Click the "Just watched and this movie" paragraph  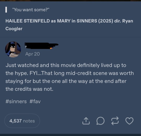[x=70, y=77]
